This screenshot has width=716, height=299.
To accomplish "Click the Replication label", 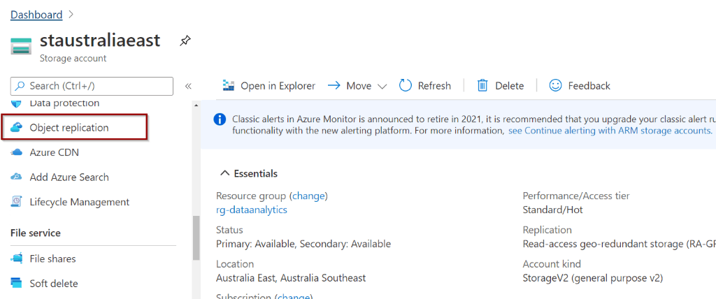I will (547, 230).
